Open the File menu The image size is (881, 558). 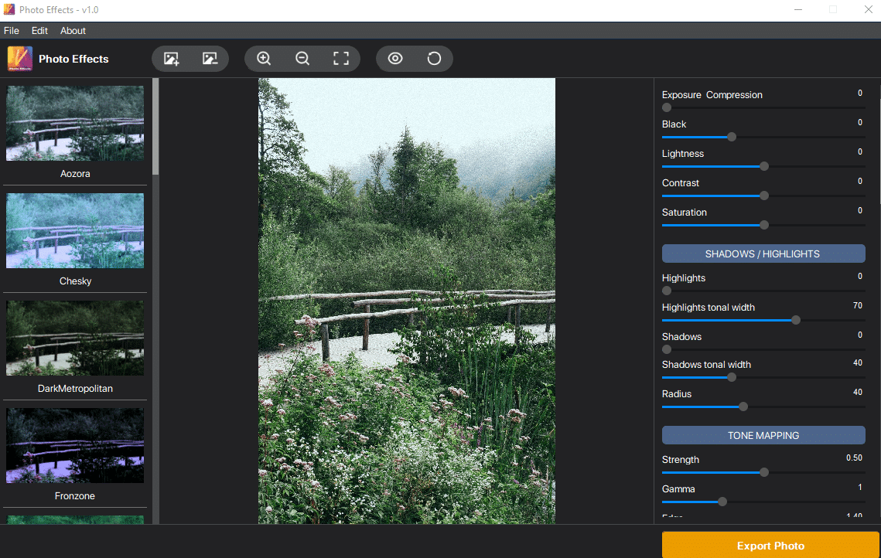12,31
